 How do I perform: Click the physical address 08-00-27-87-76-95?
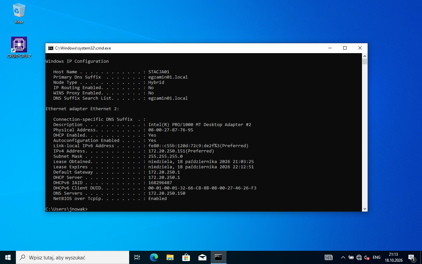pos(171,130)
